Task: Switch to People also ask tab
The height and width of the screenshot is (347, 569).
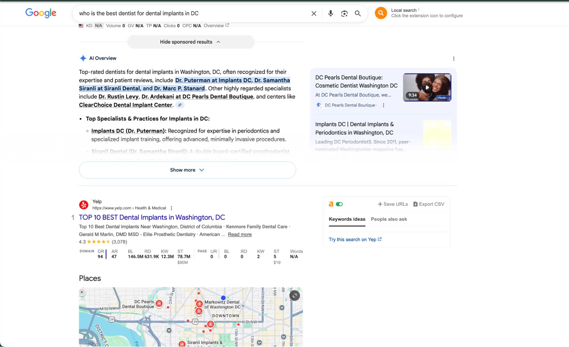Action: (x=389, y=219)
